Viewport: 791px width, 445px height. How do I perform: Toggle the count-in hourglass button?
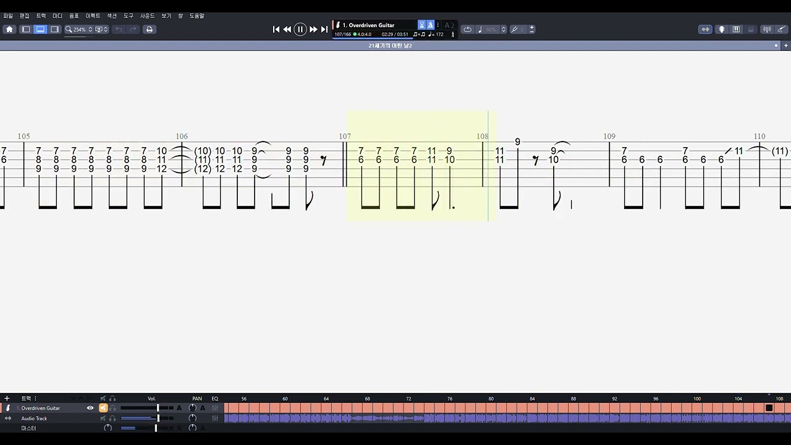[x=421, y=25]
